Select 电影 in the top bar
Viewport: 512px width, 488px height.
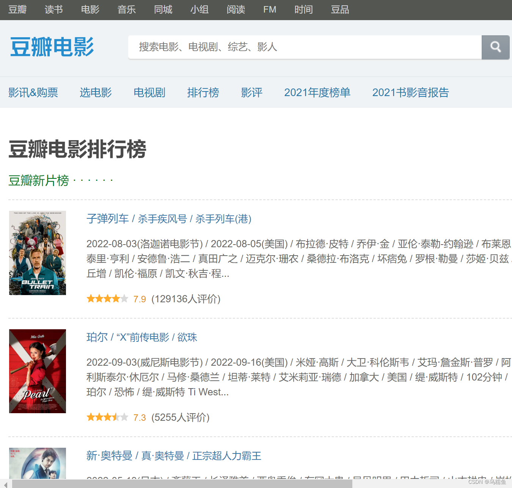tap(90, 9)
